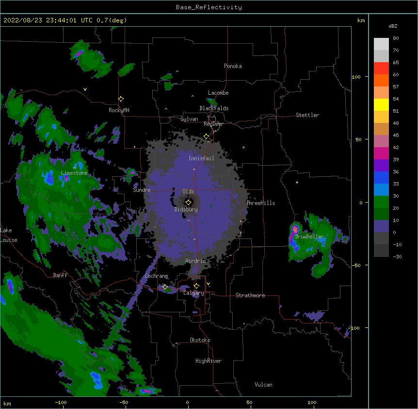Click the Airdrie label
The width and height of the screenshot is (418, 409).
pyautogui.click(x=196, y=261)
